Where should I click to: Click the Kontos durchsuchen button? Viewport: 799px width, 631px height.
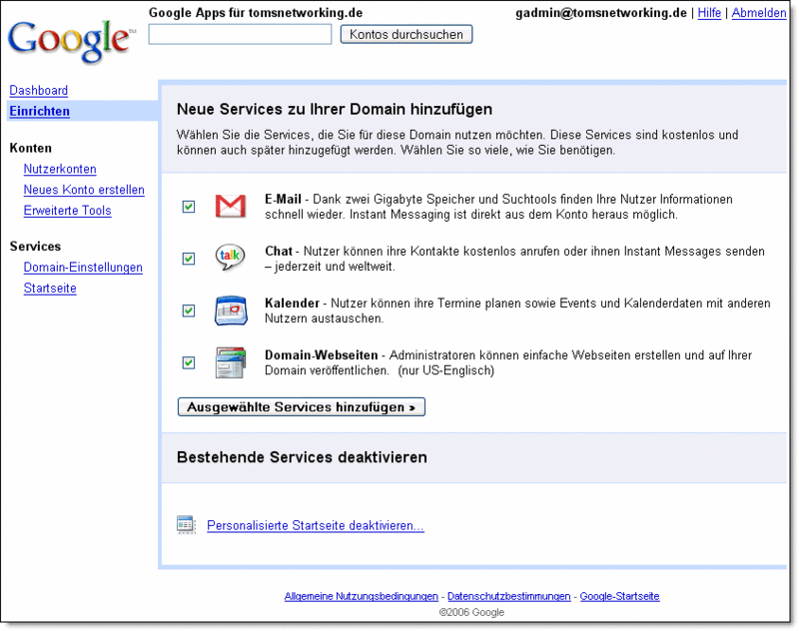(x=406, y=34)
